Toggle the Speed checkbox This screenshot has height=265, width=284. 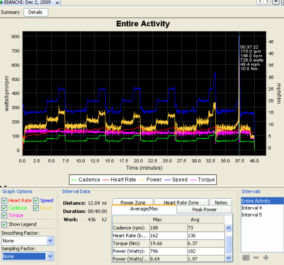coord(36,201)
